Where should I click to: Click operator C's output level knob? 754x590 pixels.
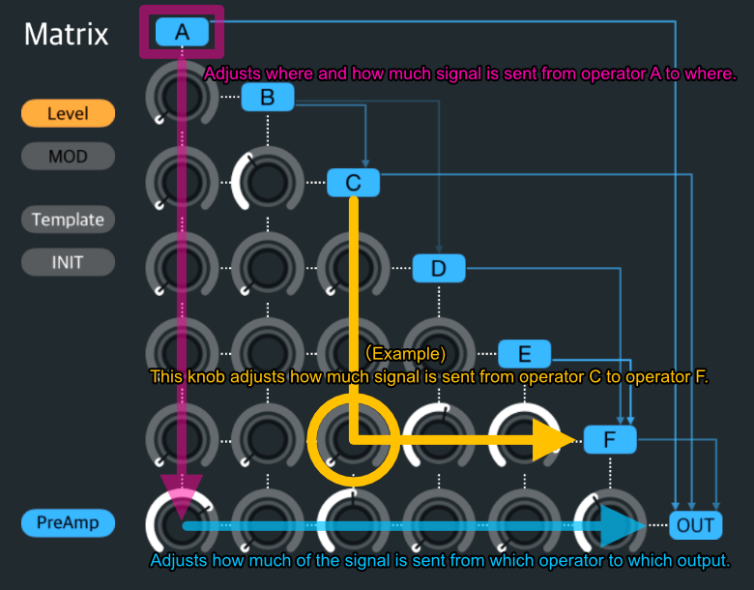[353, 526]
